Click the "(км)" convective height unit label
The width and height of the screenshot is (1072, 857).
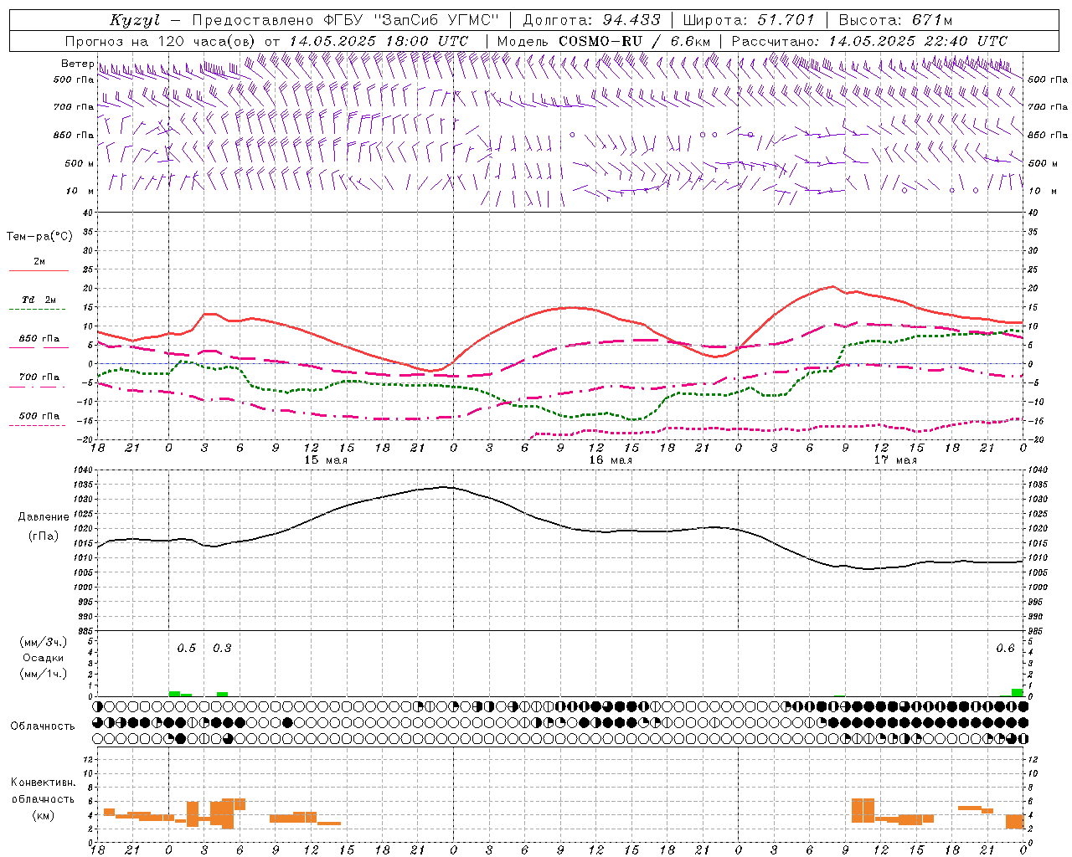44,815
